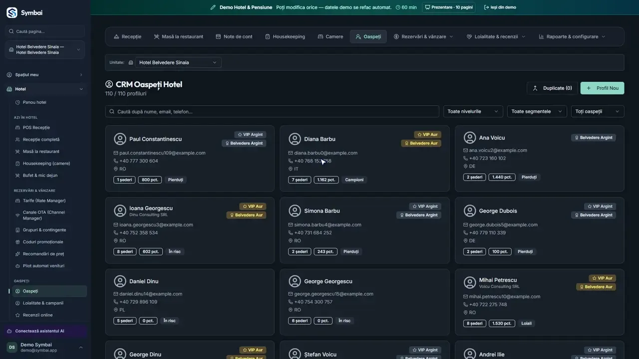Image resolution: width=639 pixels, height=359 pixels.
Task: Click the Symbai logo icon
Action: (11, 12)
